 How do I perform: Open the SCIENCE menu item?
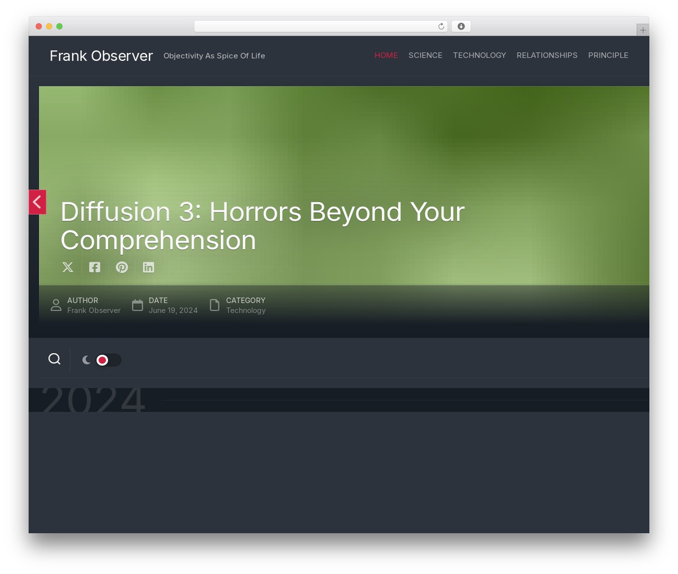tap(425, 55)
